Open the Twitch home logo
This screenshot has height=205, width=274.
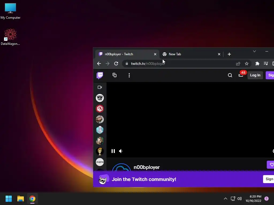[x=100, y=76]
